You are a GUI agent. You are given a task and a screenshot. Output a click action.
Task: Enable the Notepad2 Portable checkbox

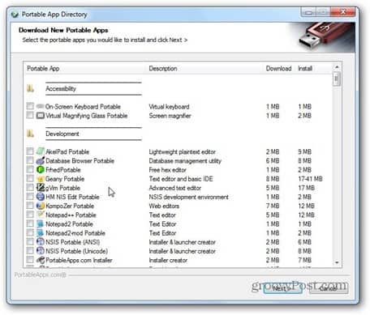[30, 223]
